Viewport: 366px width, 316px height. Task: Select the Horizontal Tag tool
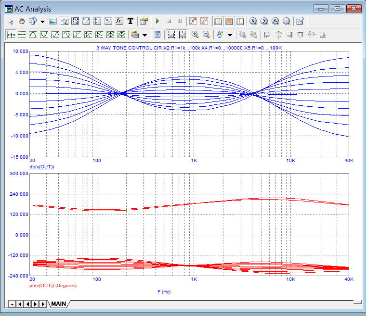coord(86,21)
